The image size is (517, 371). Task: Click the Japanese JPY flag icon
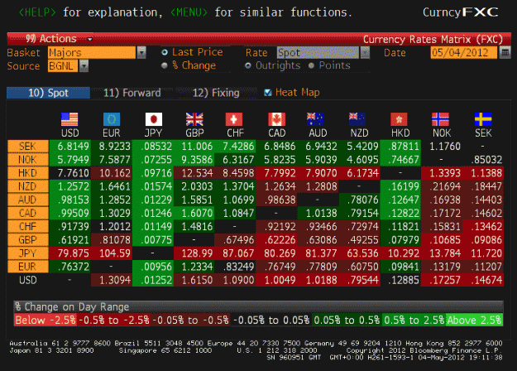(154, 119)
